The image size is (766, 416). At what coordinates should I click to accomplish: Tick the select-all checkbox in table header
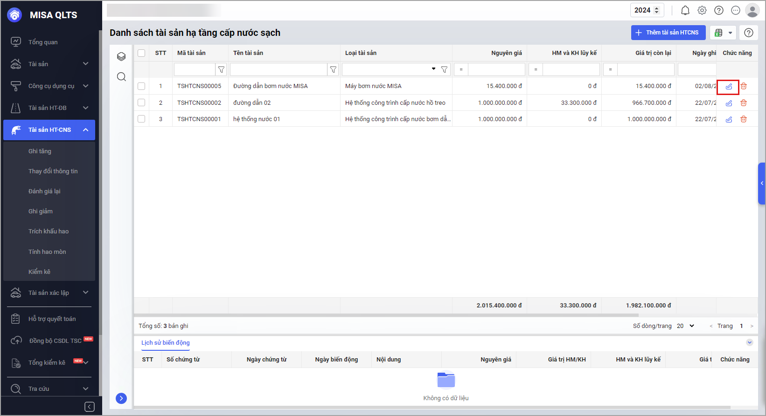tap(141, 53)
